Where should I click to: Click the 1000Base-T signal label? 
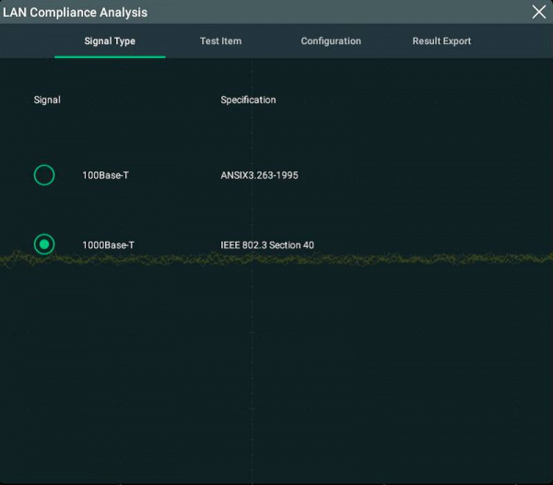108,245
